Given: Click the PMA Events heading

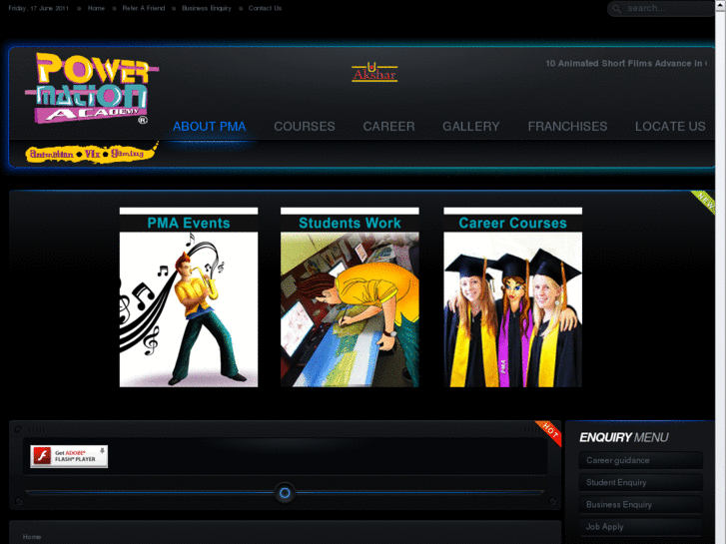Looking at the screenshot, I should (189, 224).
